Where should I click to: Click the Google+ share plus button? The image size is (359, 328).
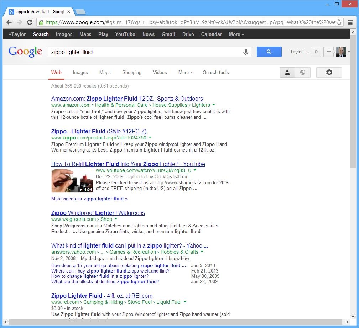pyautogui.click(x=329, y=52)
